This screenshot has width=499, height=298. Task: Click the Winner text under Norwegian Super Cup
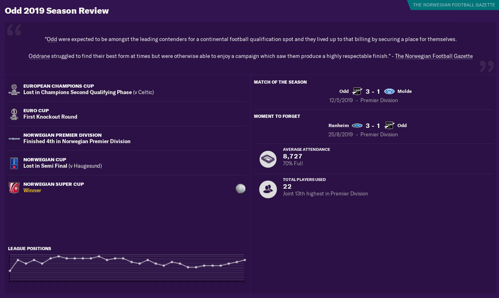[32, 190]
